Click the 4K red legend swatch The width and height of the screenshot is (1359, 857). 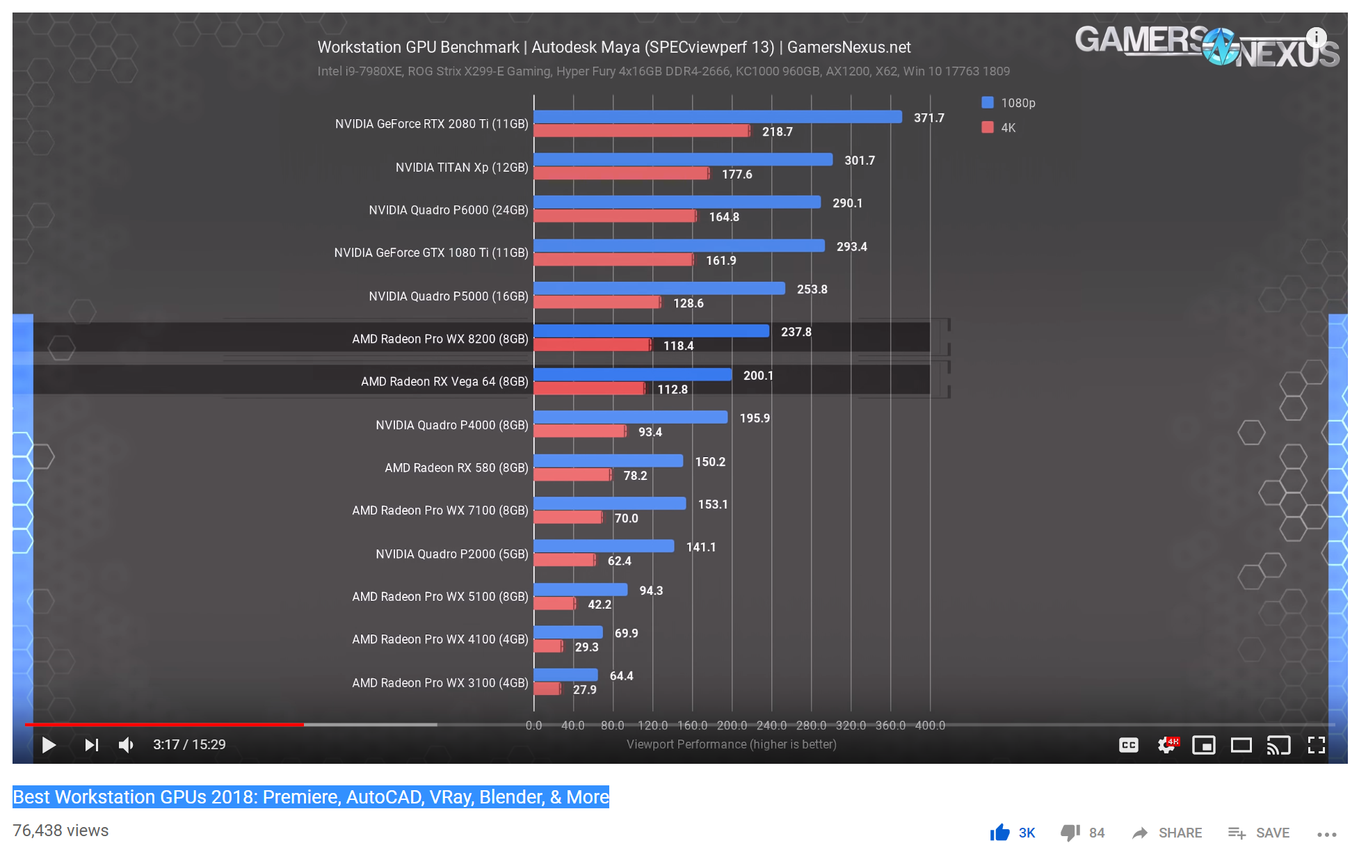(x=988, y=127)
